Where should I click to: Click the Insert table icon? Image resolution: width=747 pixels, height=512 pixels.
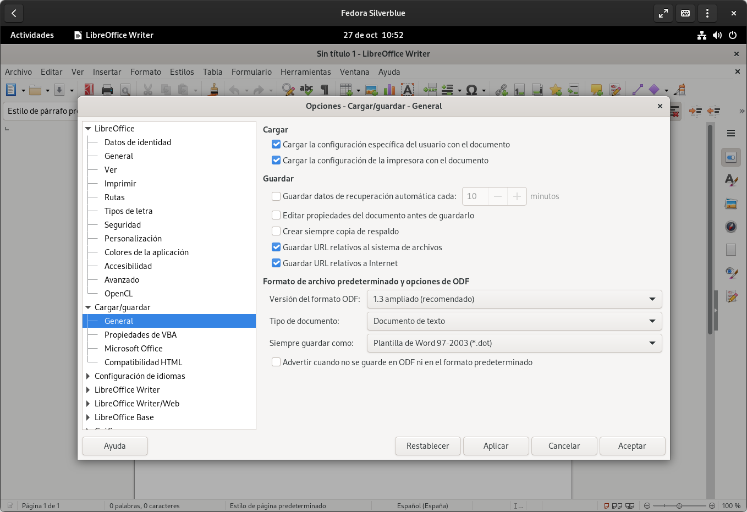click(x=346, y=90)
